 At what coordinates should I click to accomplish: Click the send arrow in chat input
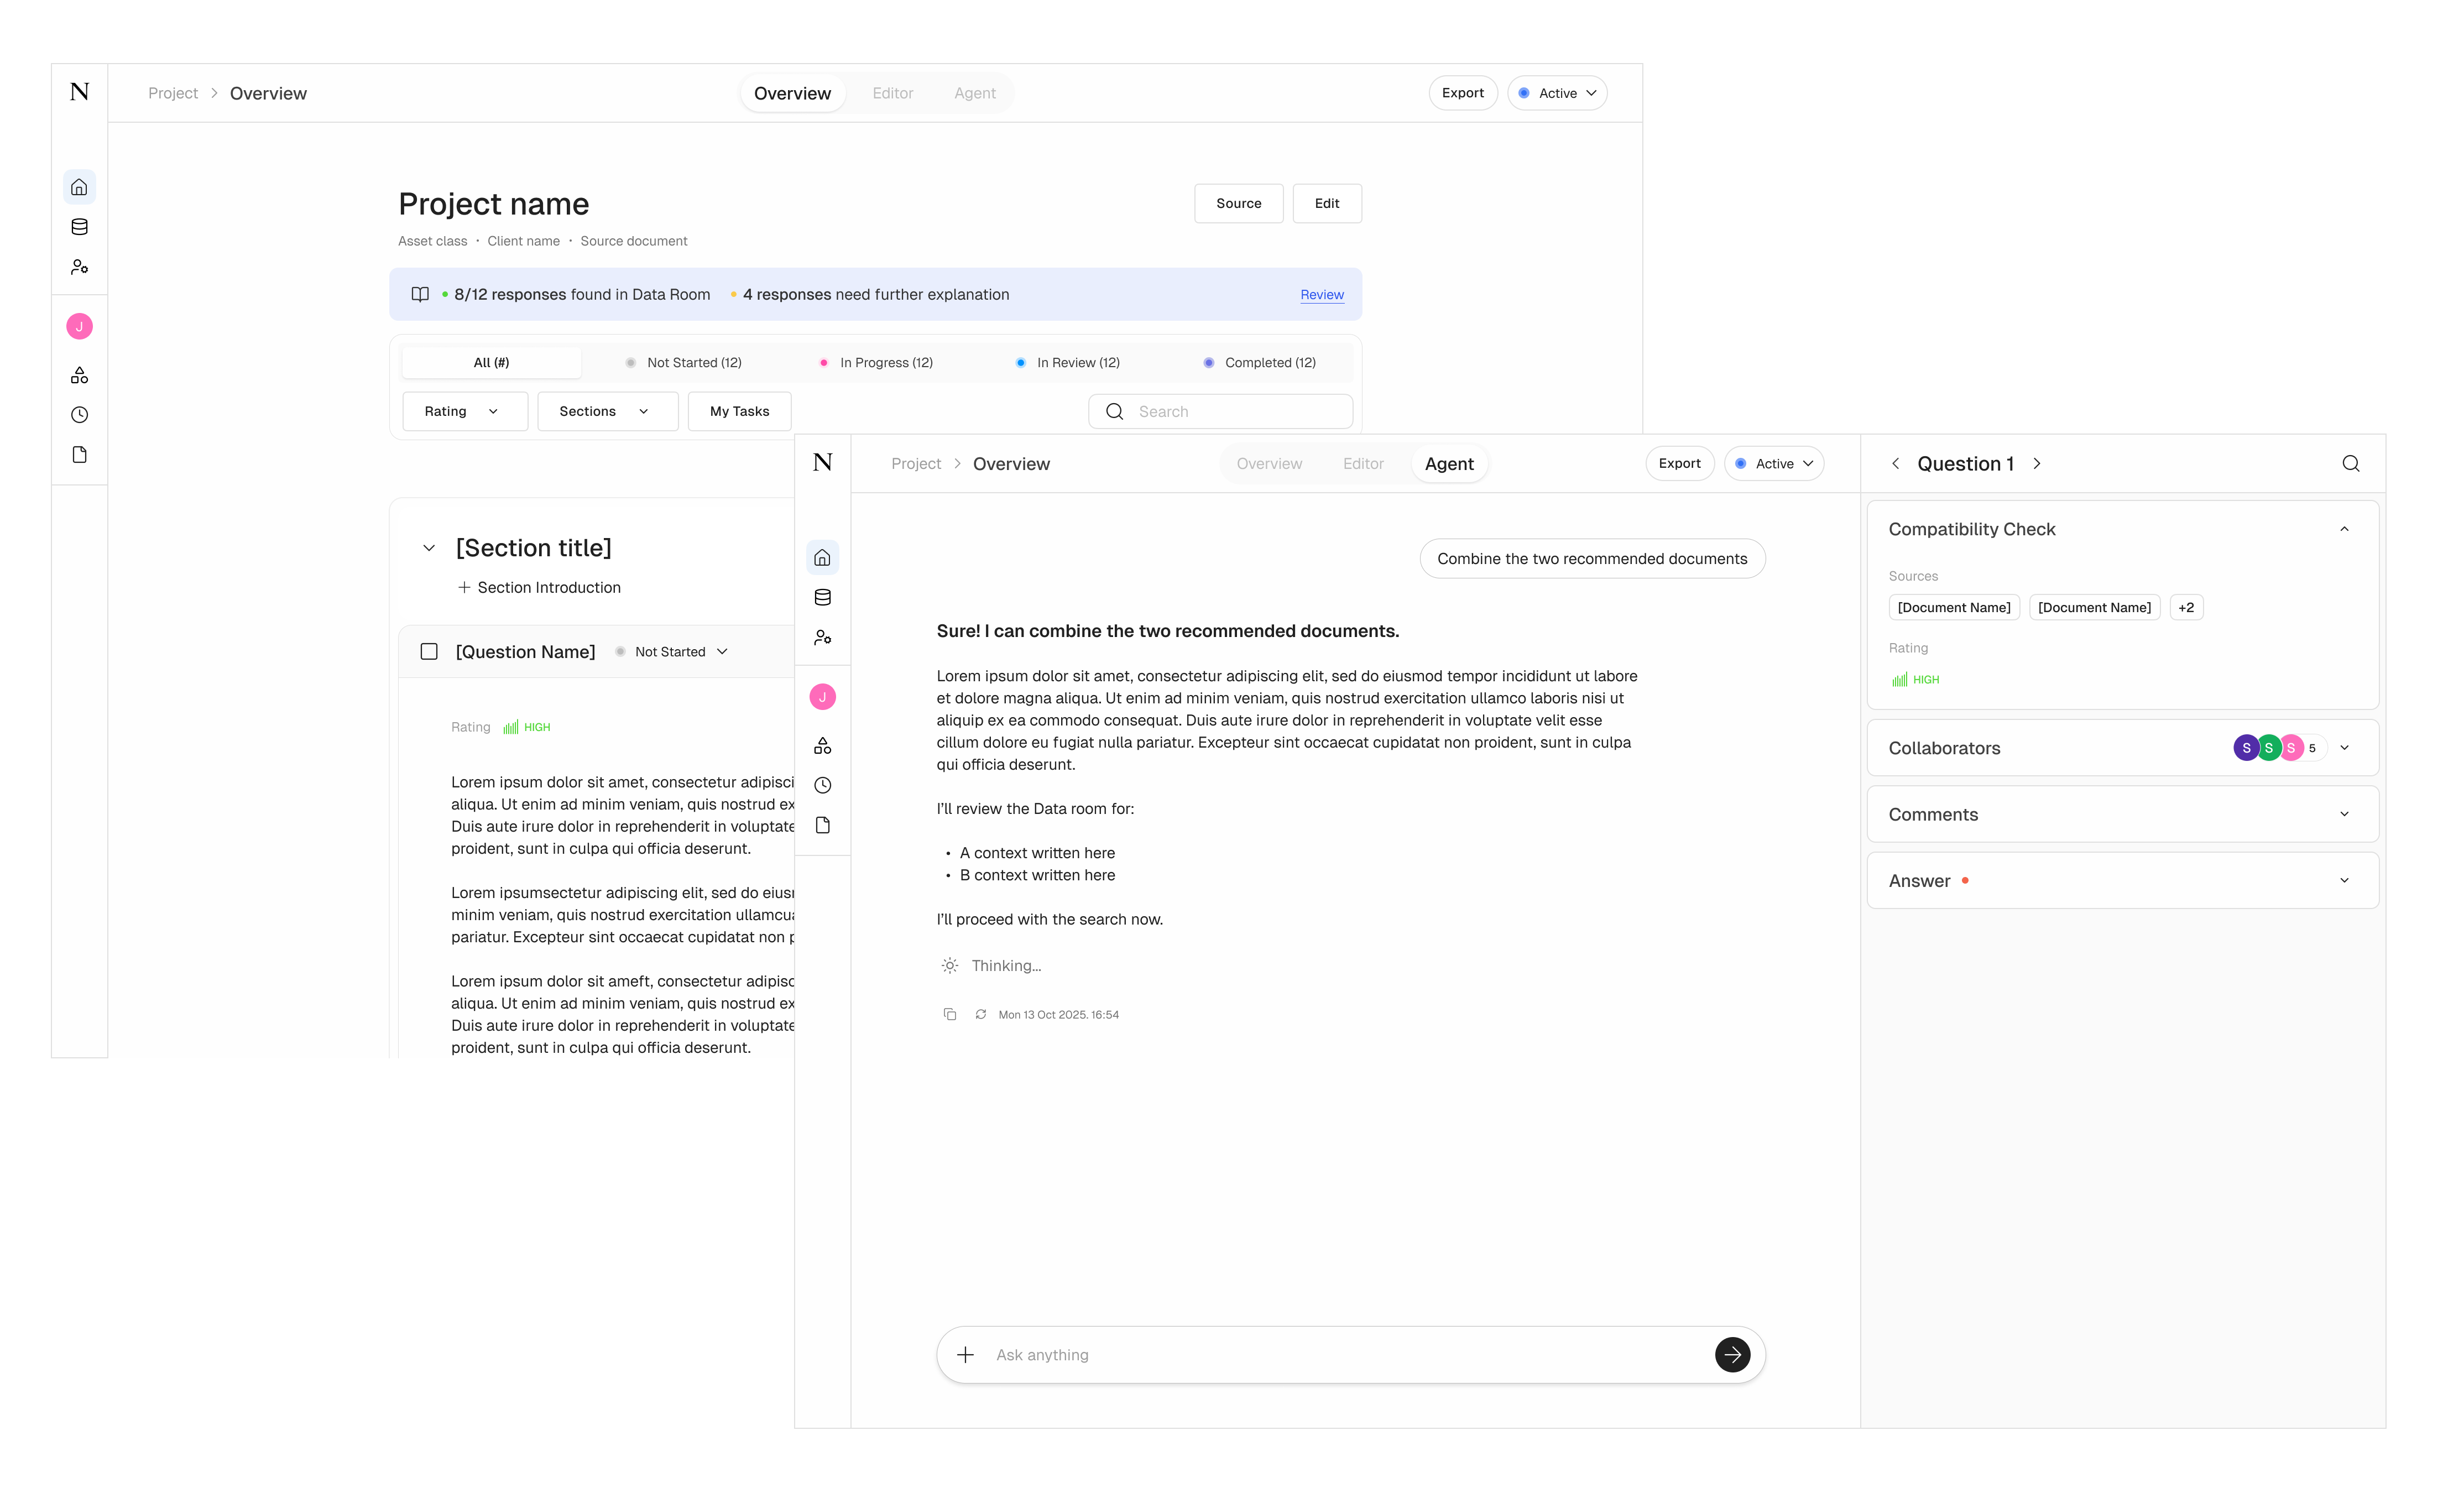coord(1732,1354)
